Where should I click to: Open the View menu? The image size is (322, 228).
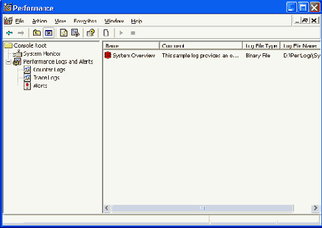pos(60,21)
